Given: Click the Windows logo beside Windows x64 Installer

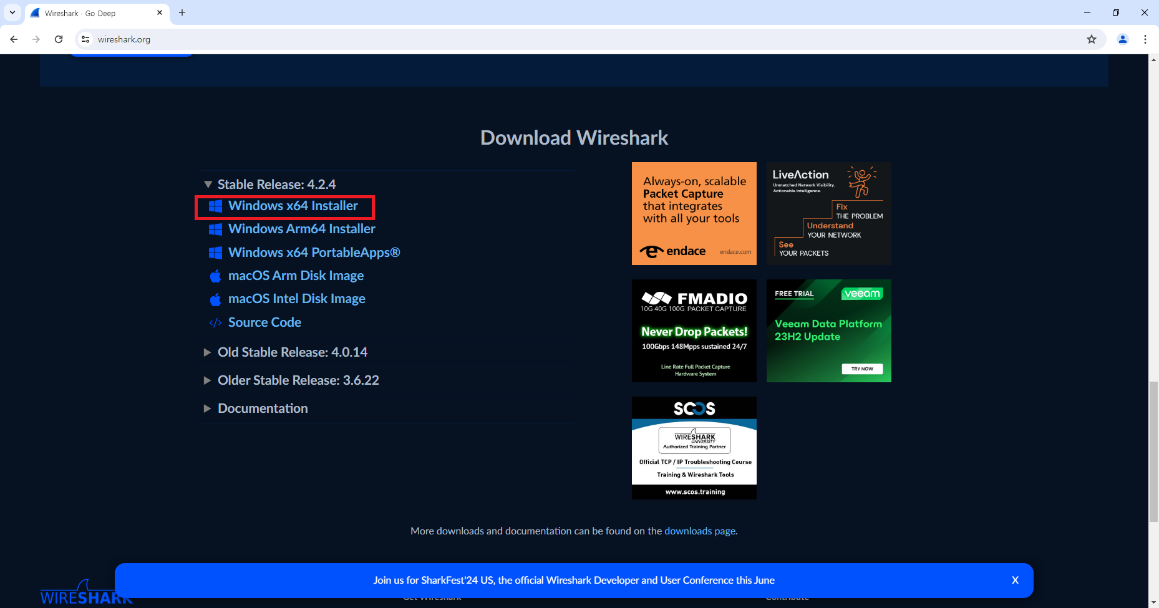Looking at the screenshot, I should click(215, 206).
